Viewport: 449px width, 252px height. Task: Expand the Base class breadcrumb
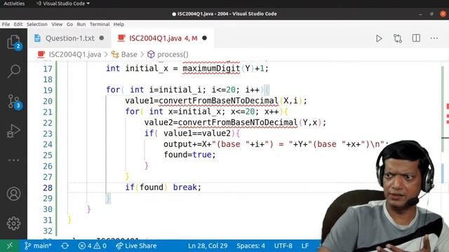click(124, 55)
